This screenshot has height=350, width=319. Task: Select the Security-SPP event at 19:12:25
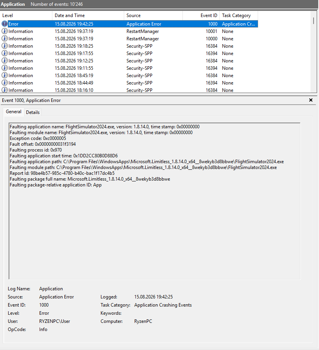click(x=129, y=61)
